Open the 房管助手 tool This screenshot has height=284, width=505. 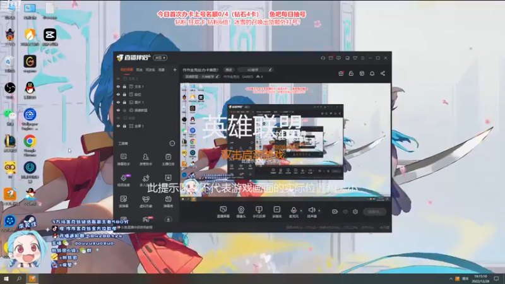[x=146, y=160]
